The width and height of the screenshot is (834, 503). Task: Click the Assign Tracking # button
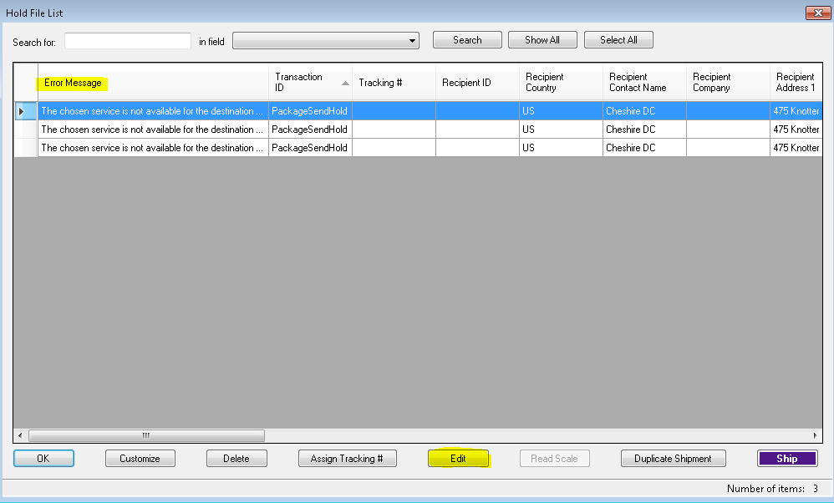[348, 459]
